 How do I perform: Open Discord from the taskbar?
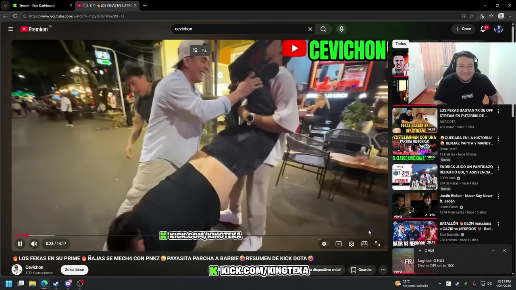68,284
